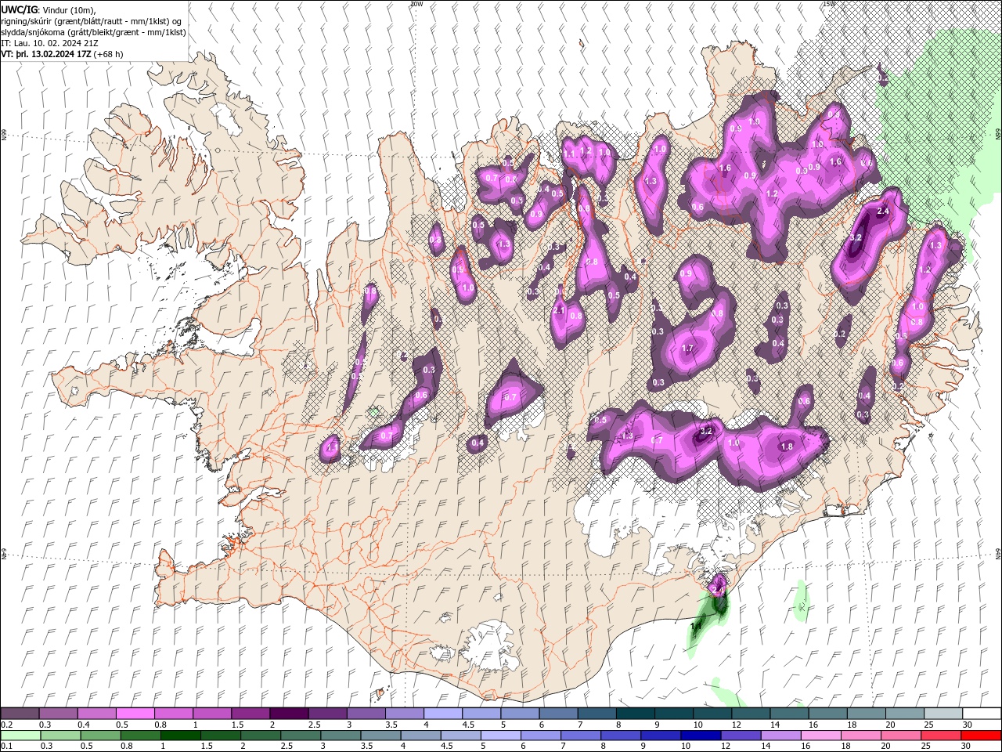Click the '0.1' label under the lower scale

(6, 747)
